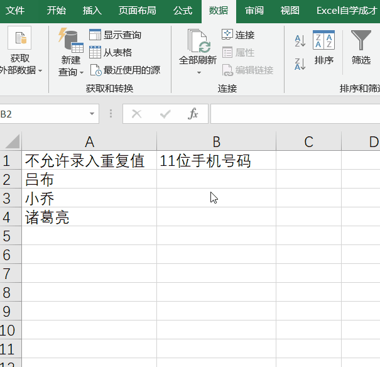Open Recently Used Sources (最近使用的源)
This screenshot has width=380, height=367.
click(95, 70)
